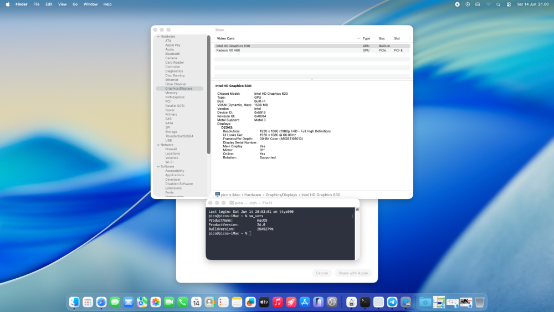554x312 pixels.
Task: Open Apple TV from the dock
Action: [264, 302]
